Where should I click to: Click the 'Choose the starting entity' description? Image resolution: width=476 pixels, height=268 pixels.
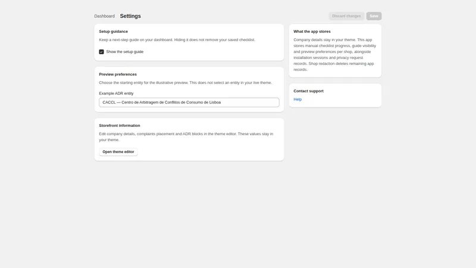click(x=186, y=83)
